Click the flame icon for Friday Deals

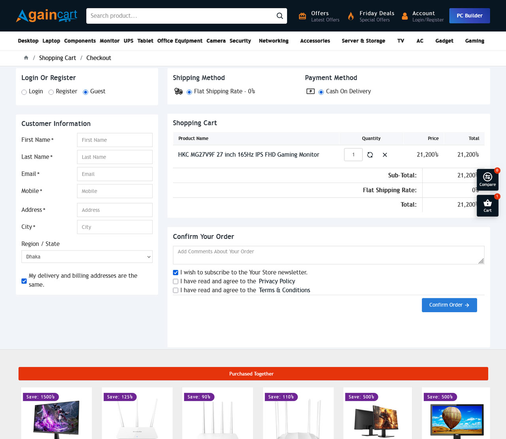point(351,16)
